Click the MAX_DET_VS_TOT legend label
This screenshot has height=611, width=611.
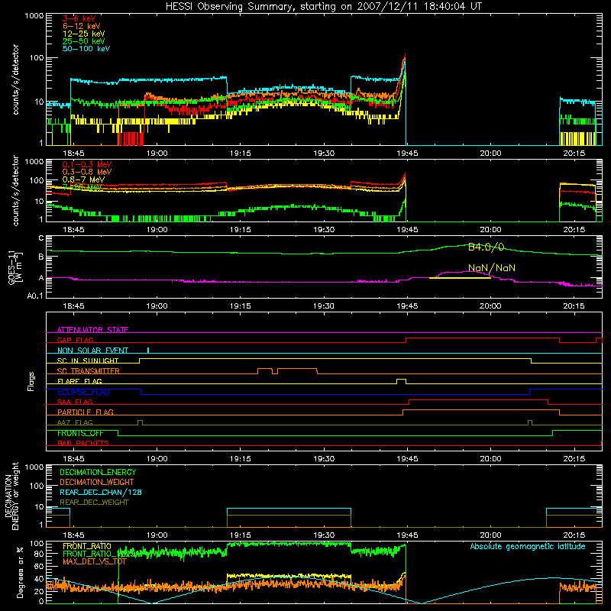95,561
